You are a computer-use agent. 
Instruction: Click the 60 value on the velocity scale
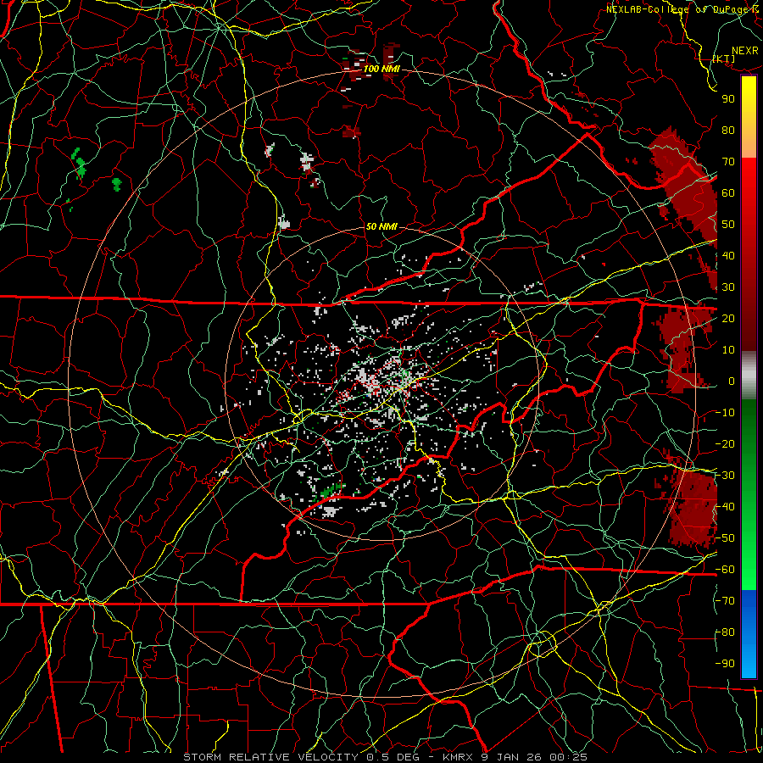[x=728, y=192]
